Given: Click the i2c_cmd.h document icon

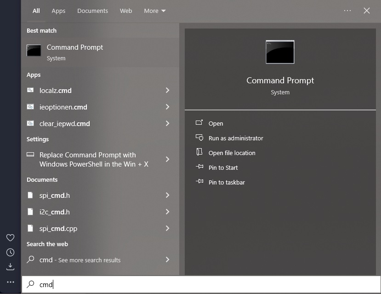Looking at the screenshot, I should (x=30, y=212).
